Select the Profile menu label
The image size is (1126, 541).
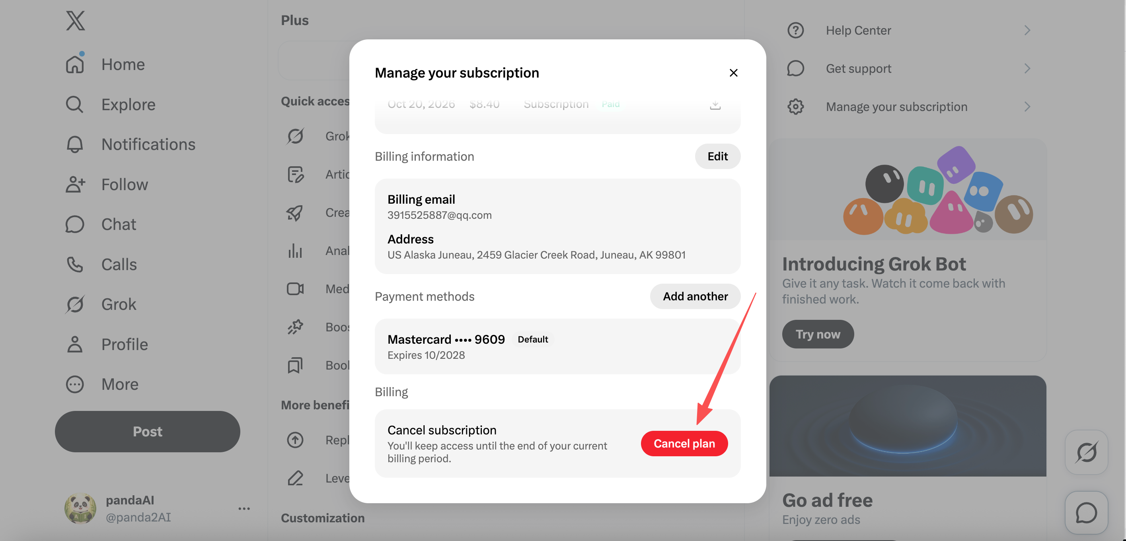pyautogui.click(x=125, y=344)
